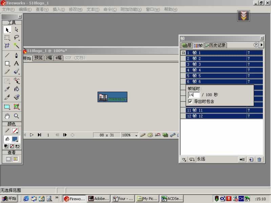Click the frame delay input field

tap(194, 95)
